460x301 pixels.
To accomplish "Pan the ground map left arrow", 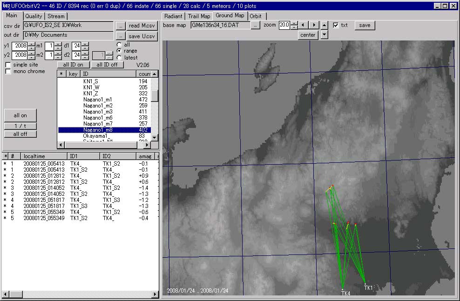I will point(303,25).
